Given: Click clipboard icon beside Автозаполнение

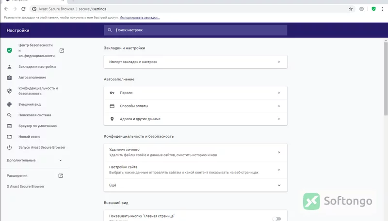Looking at the screenshot, I should 9,78.
